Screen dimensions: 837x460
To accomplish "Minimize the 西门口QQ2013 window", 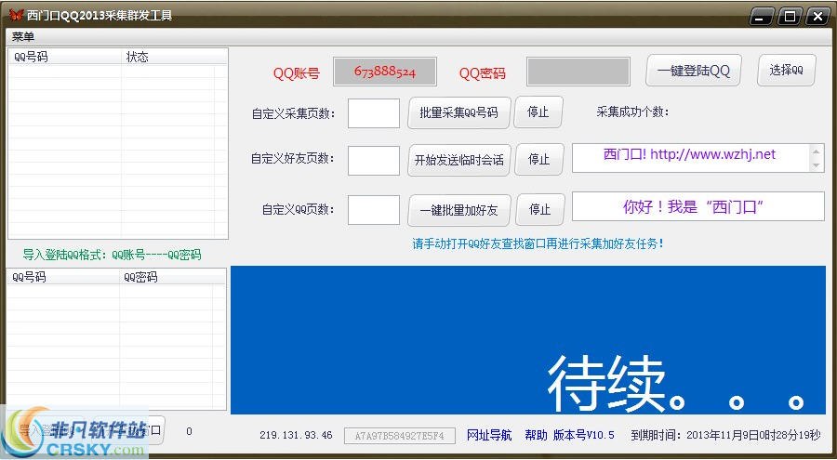I will click(x=761, y=17).
